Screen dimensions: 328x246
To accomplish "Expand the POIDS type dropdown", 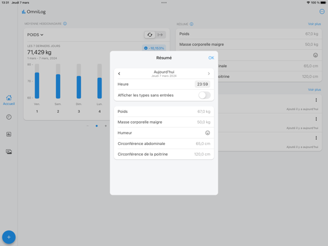I will tap(35, 34).
